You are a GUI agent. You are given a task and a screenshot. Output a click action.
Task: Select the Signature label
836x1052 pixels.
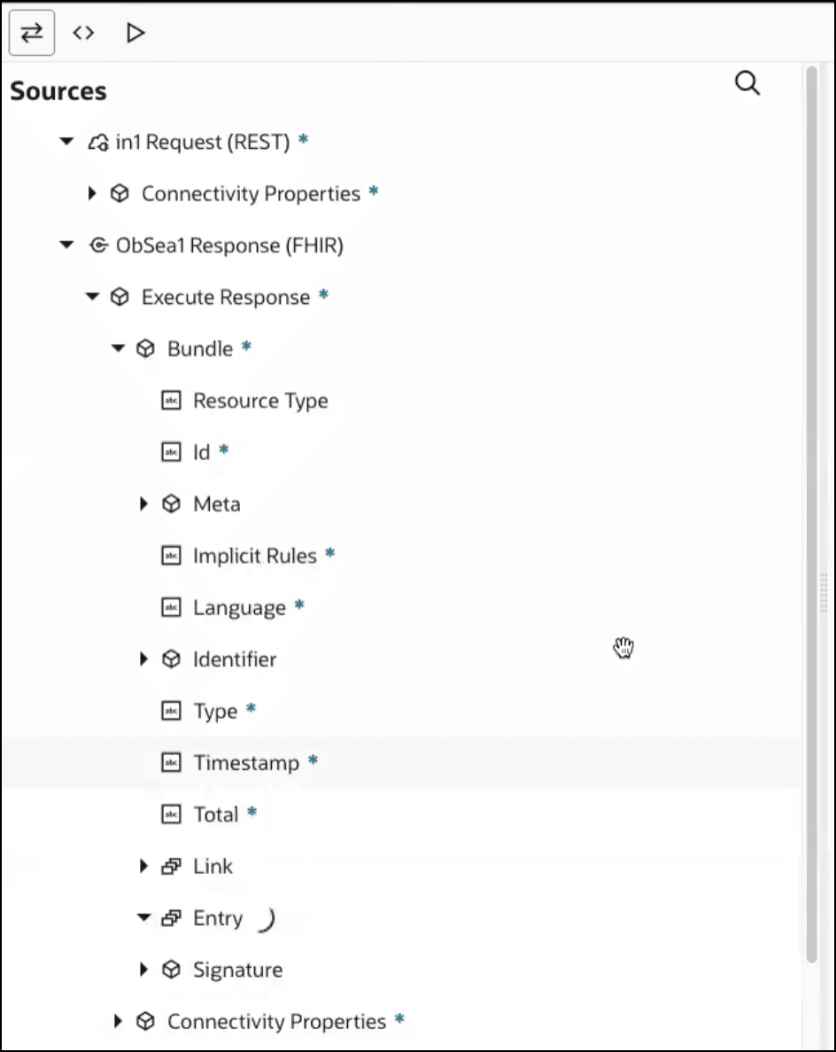(x=238, y=970)
